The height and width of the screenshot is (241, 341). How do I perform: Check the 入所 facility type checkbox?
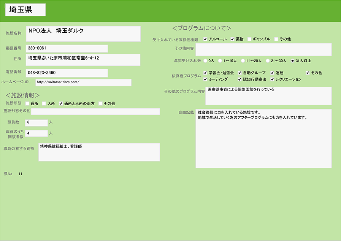44,103
